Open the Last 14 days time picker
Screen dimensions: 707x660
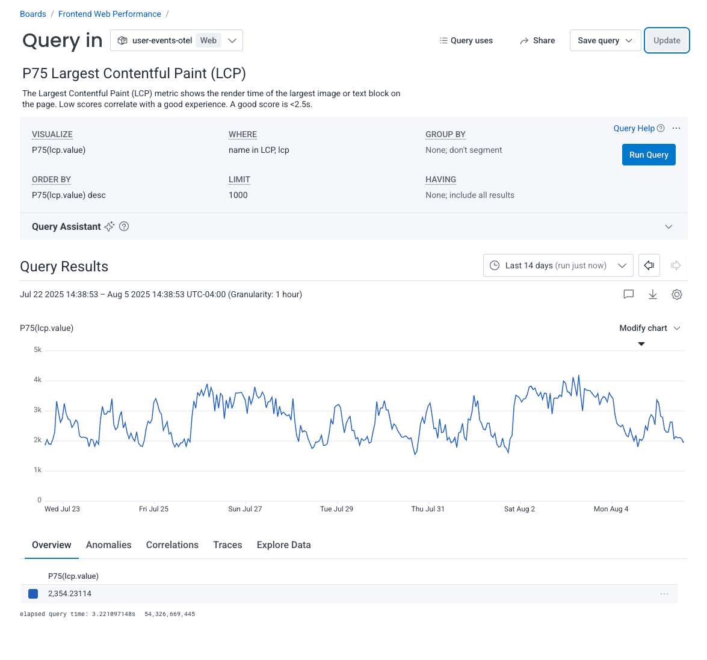pos(558,265)
